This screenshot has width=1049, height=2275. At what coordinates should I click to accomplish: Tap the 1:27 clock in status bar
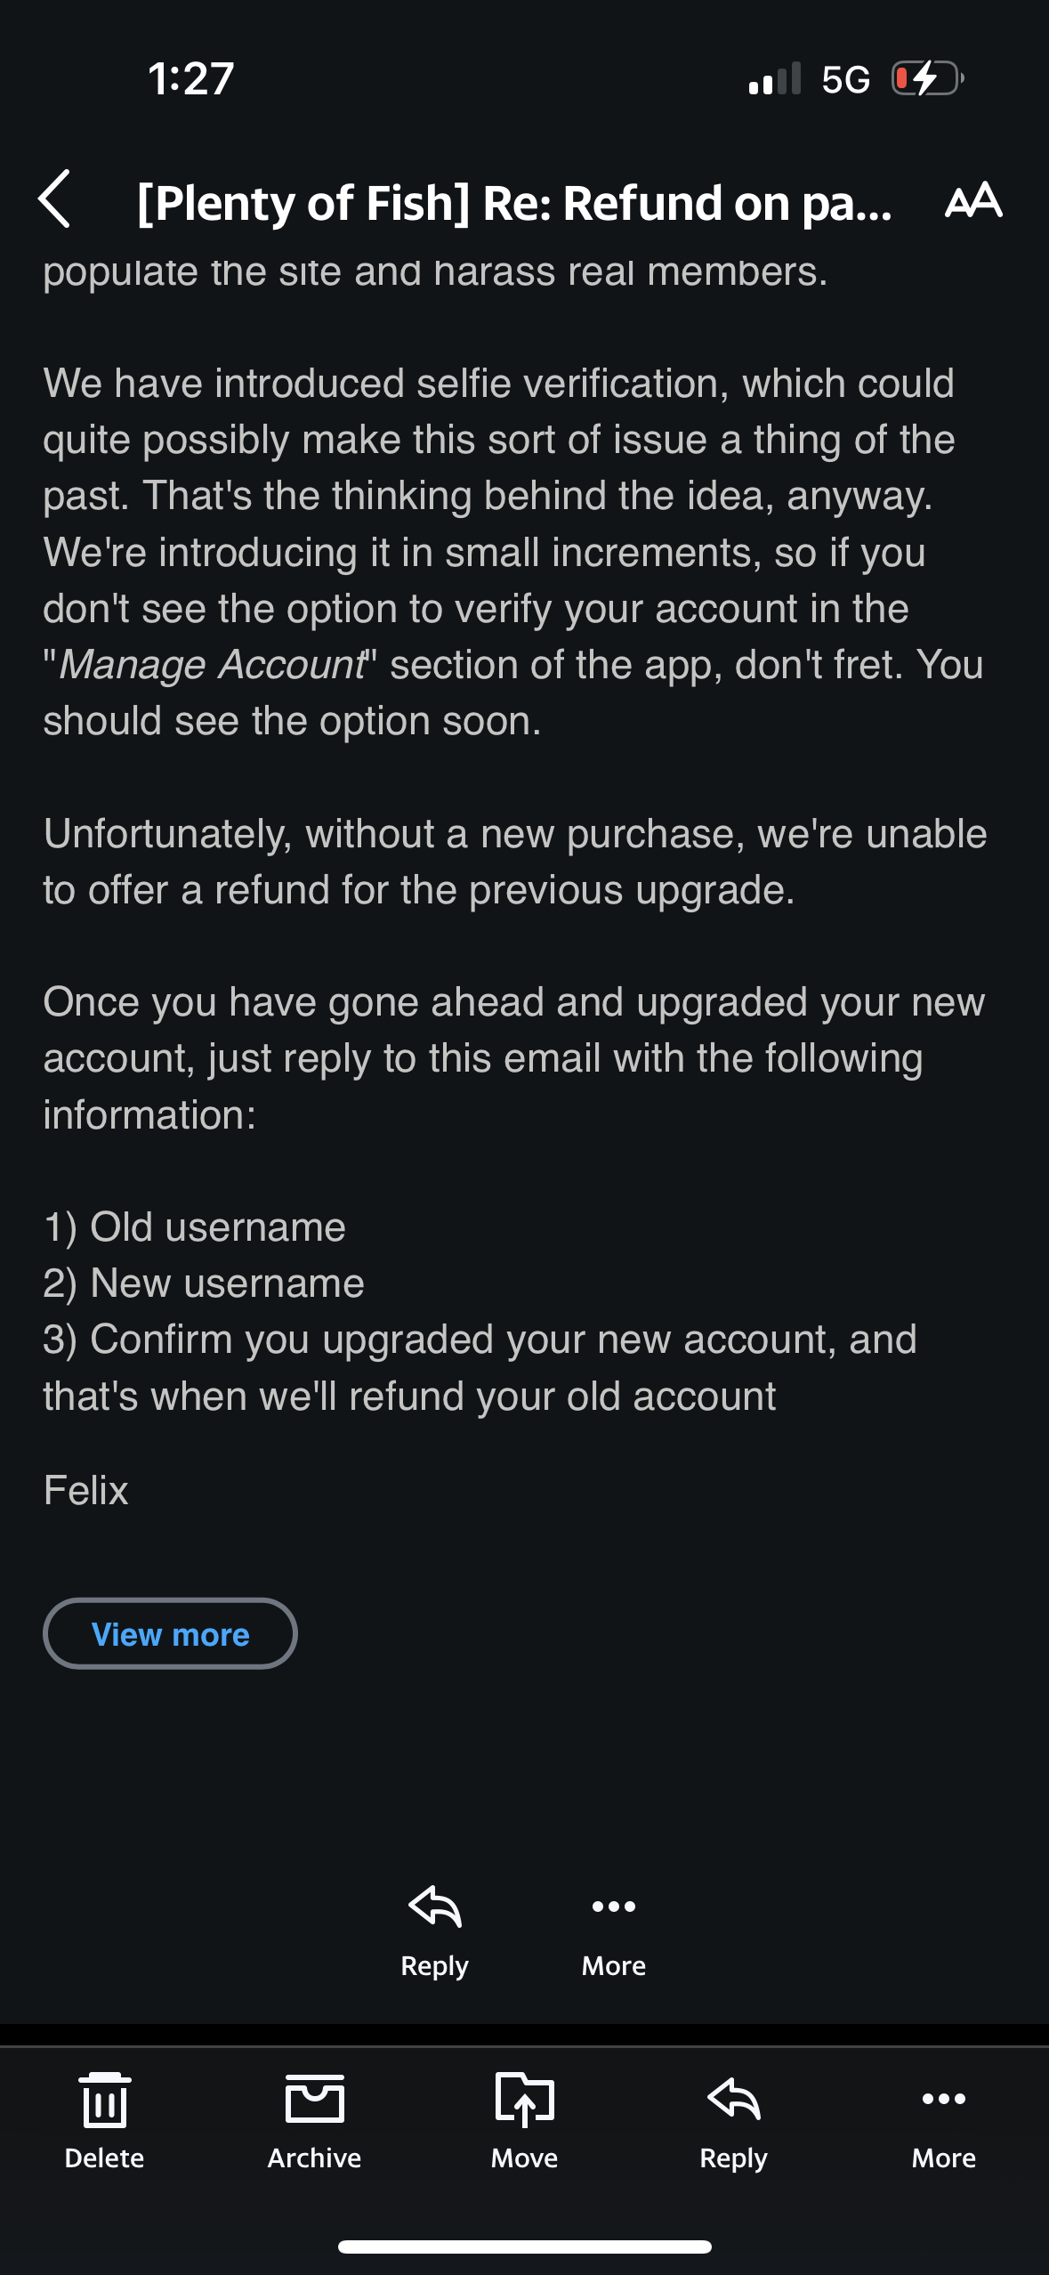190,78
